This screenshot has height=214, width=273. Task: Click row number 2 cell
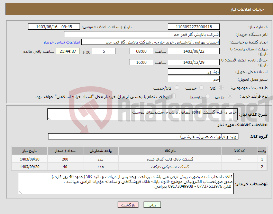click(262, 167)
